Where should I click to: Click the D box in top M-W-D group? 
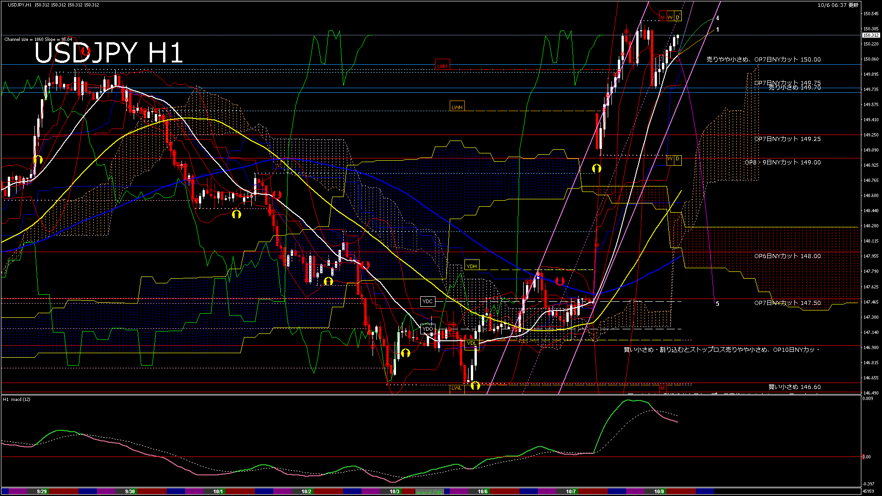click(x=677, y=17)
